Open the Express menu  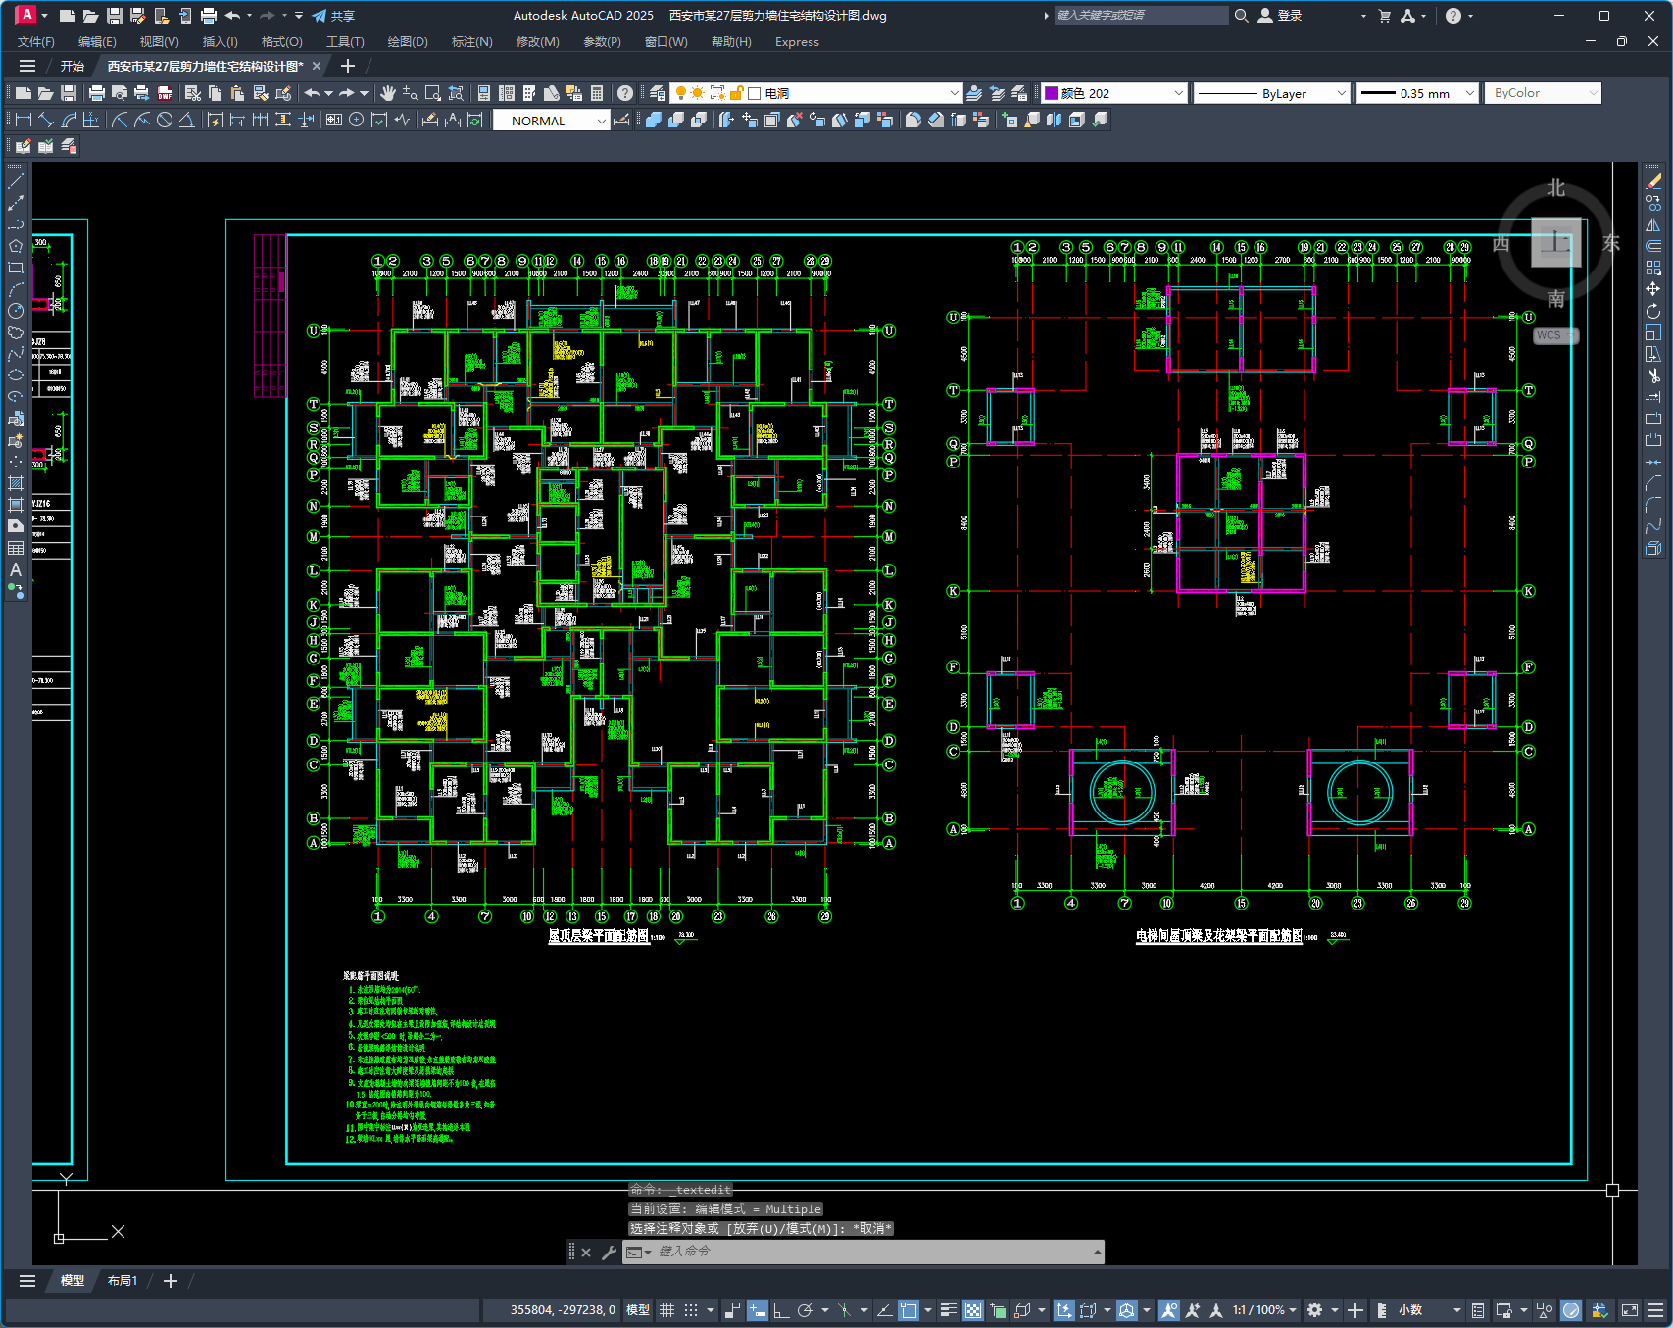tap(797, 42)
